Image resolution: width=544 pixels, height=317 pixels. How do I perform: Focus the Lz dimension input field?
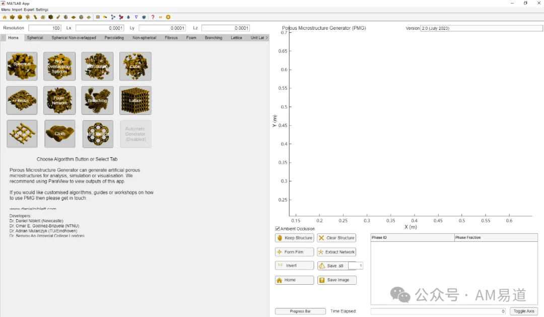click(226, 28)
